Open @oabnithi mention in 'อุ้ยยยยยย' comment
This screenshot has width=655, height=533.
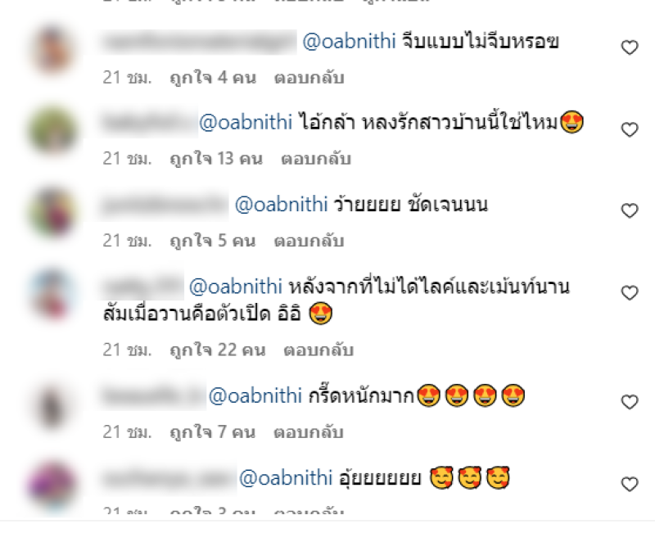pyautogui.click(x=286, y=478)
